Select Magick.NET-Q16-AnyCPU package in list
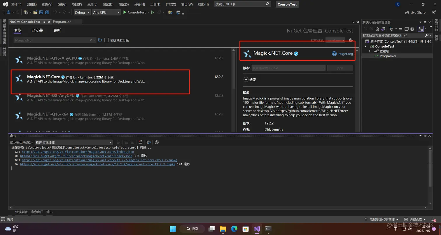The height and width of the screenshot is (235, 441). pyautogui.click(x=120, y=60)
